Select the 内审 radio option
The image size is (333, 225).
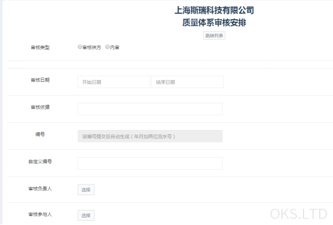click(108, 47)
